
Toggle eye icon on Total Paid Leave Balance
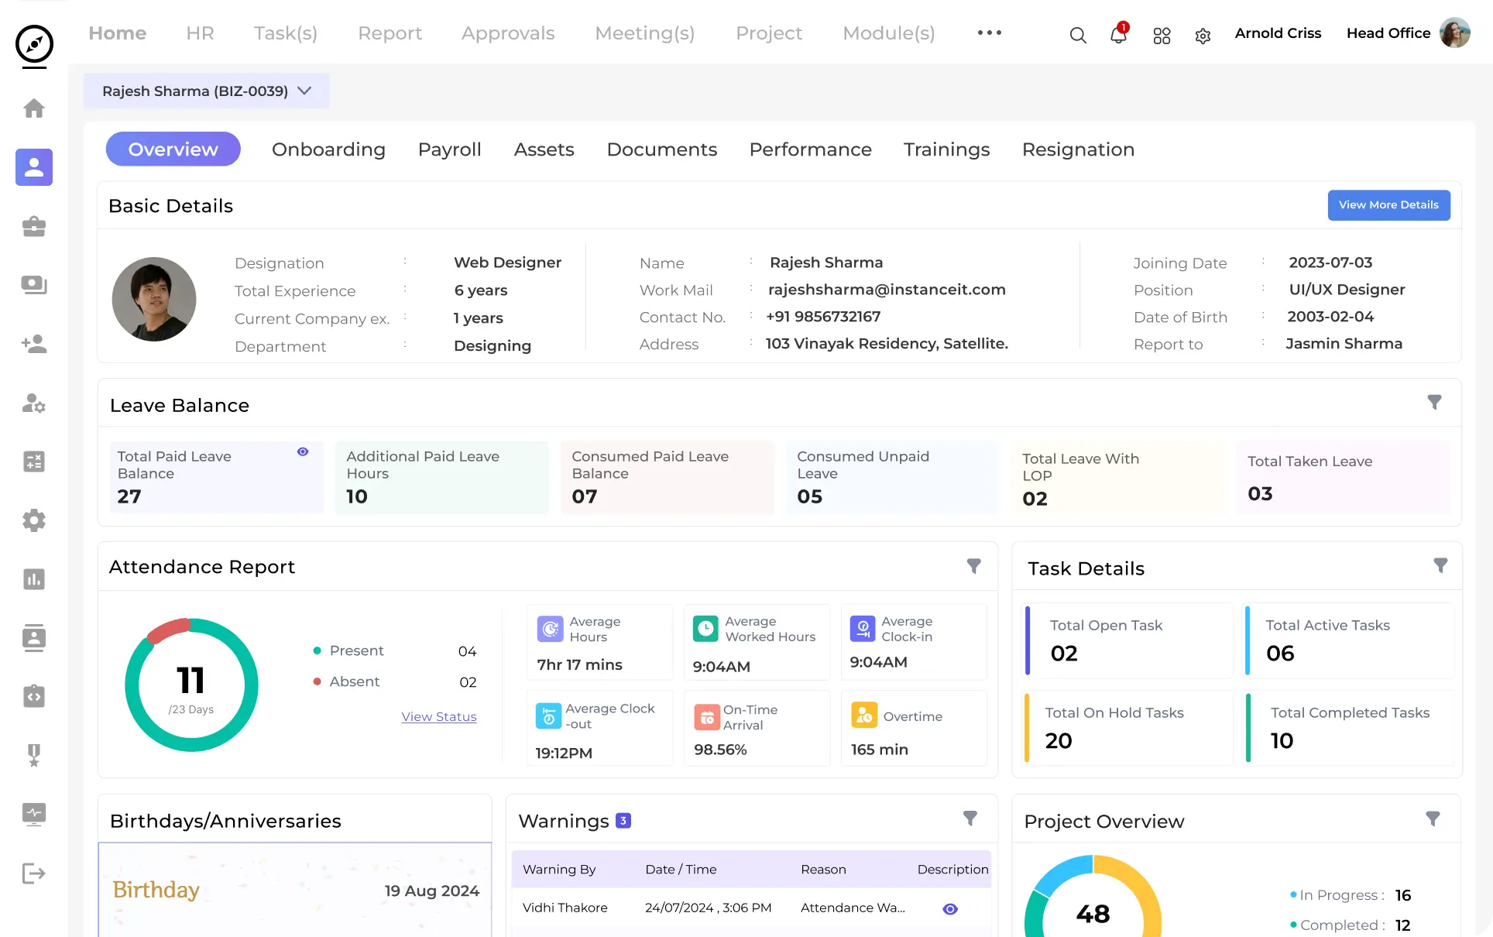(303, 451)
